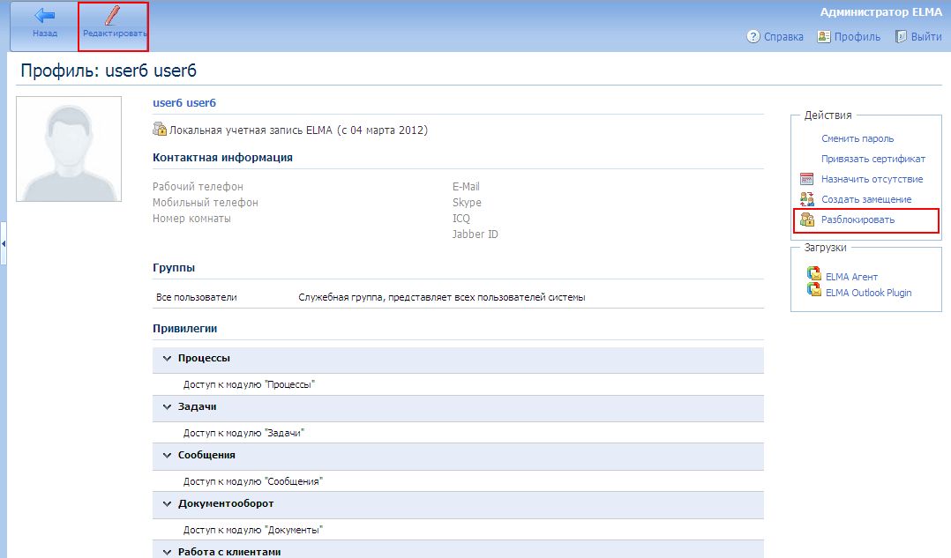951x558 pixels.
Task: Collapse the Сообщения privileges section
Action: point(168,456)
